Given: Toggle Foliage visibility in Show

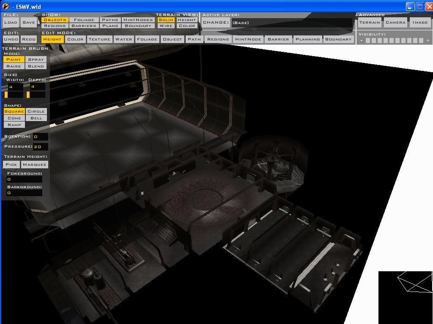Looking at the screenshot, I should tap(84, 20).
